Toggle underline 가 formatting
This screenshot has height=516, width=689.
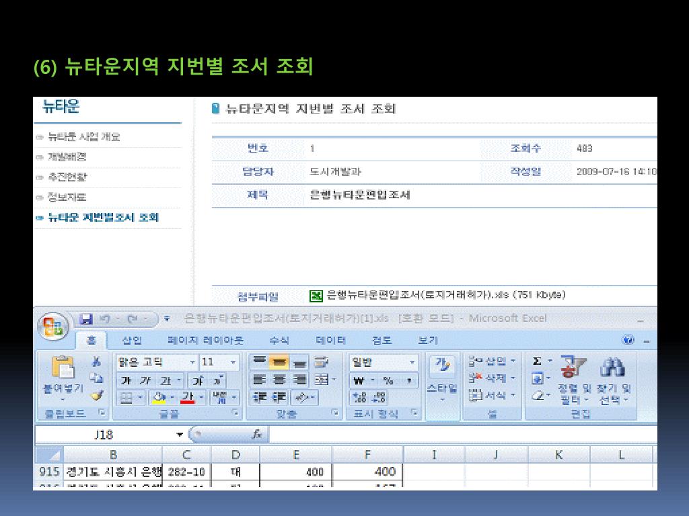[x=166, y=380]
